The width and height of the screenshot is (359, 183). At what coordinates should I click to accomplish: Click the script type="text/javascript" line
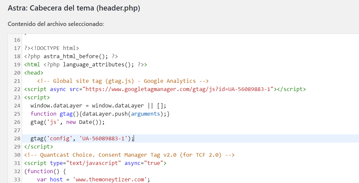click(95, 163)
